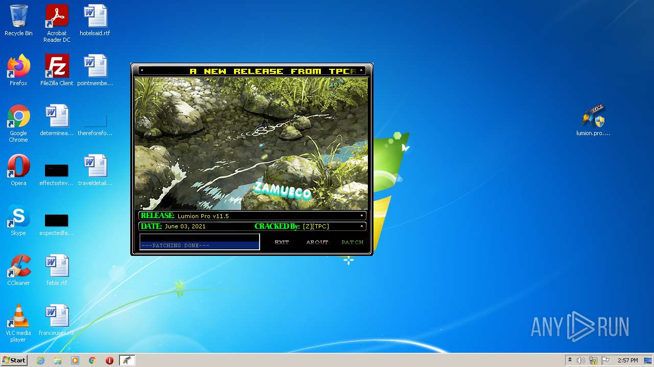Click CRACKED By [Z][TPC] text
654x367 pixels.
coord(292,226)
